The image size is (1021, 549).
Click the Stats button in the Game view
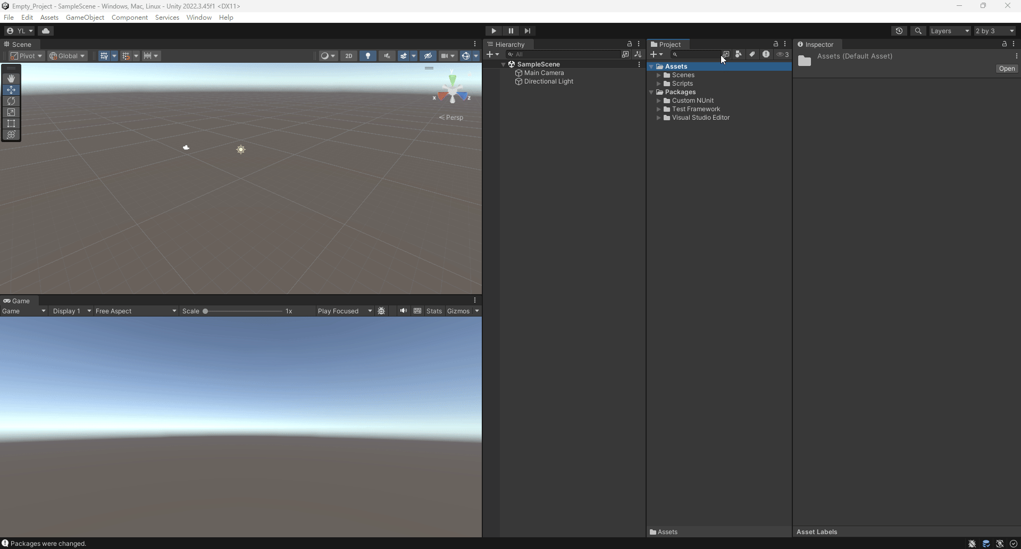coord(434,311)
